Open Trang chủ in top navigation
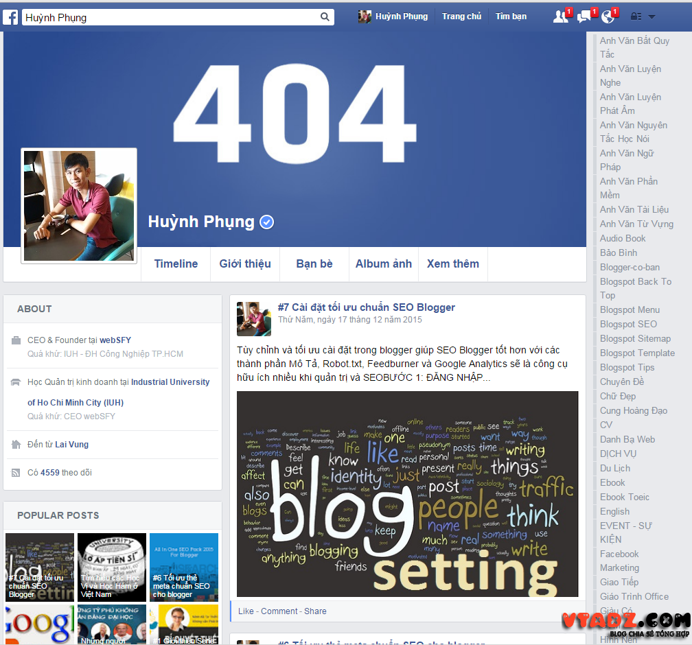 [461, 16]
